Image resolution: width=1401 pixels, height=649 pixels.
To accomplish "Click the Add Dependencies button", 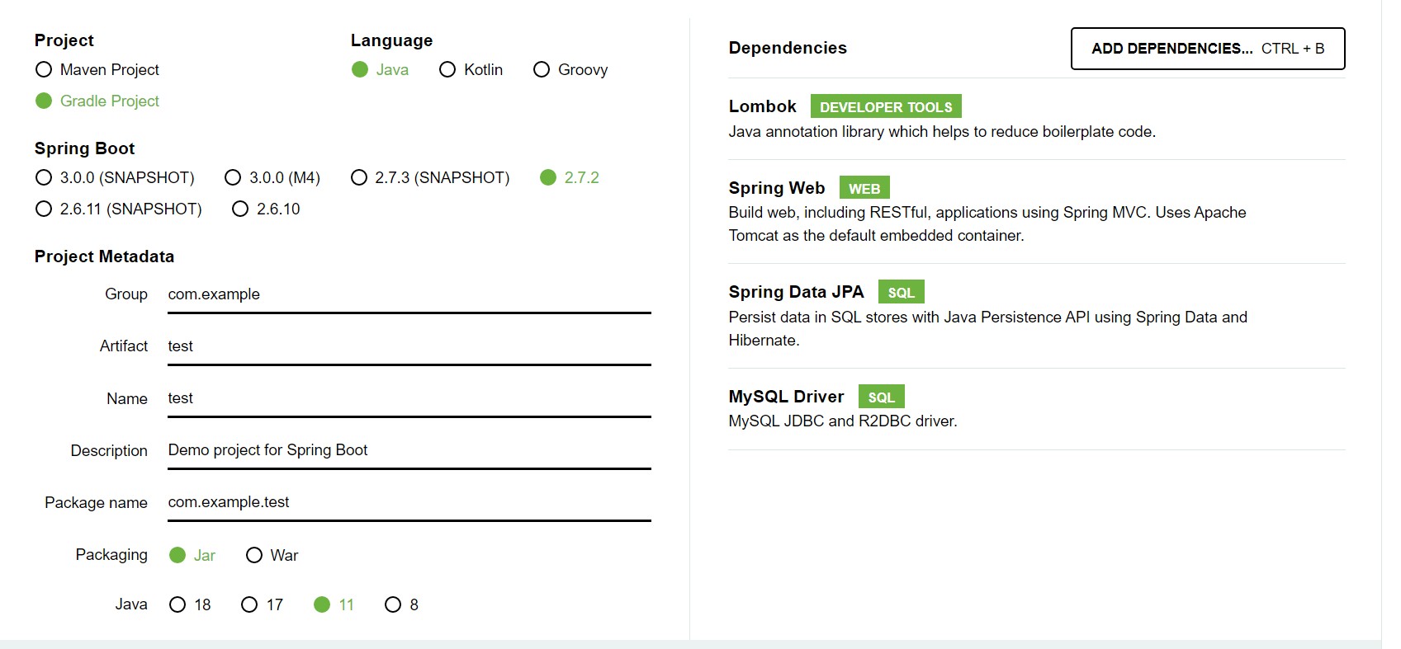I will pyautogui.click(x=1207, y=49).
